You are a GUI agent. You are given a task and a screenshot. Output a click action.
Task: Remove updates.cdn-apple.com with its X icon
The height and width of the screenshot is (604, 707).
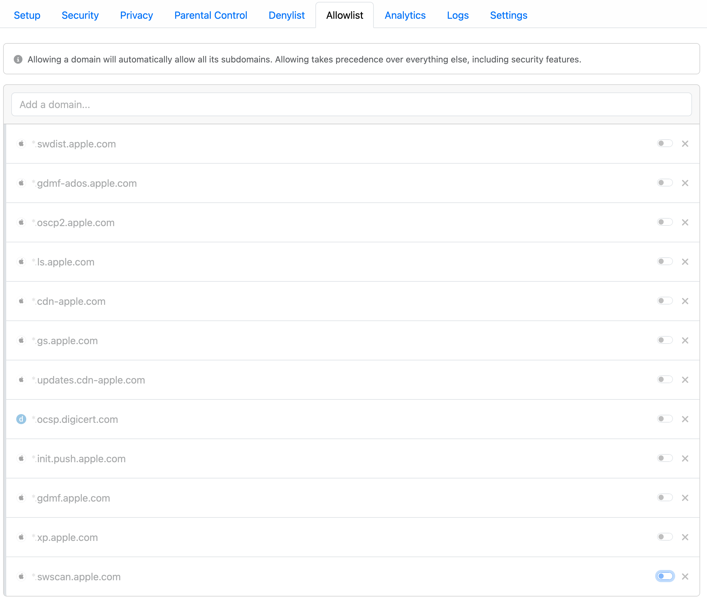click(x=685, y=380)
